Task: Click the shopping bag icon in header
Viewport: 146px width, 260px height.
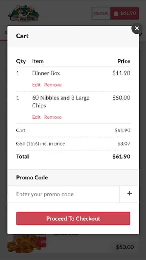Action: (x=116, y=13)
